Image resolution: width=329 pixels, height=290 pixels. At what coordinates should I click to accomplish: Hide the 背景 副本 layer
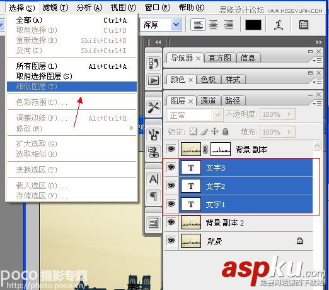pyautogui.click(x=171, y=149)
